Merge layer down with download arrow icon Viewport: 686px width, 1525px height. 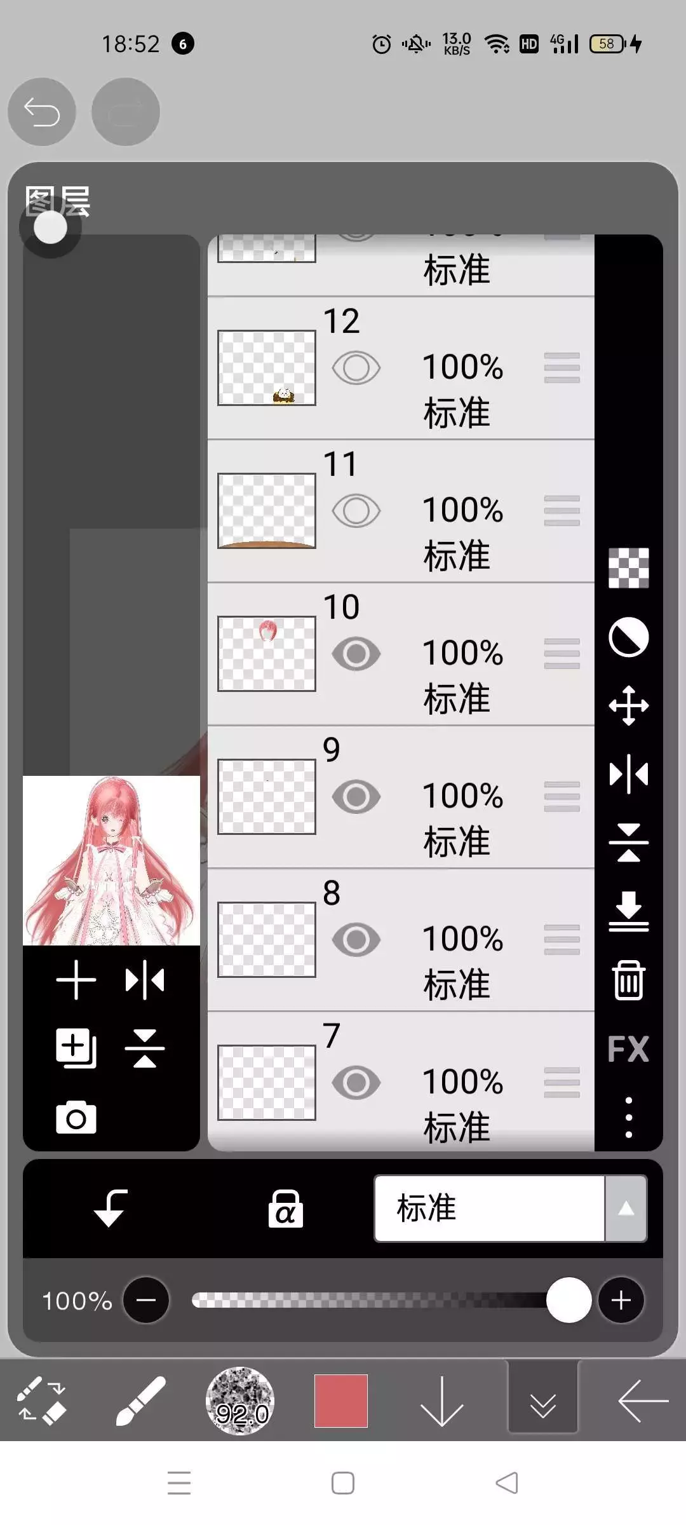(x=628, y=911)
